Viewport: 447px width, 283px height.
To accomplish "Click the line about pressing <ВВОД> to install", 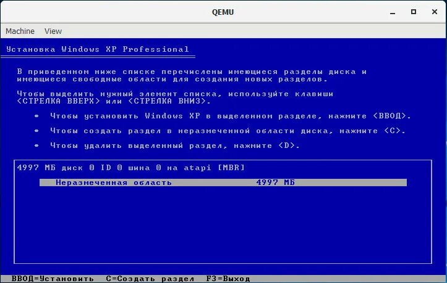I will pyautogui.click(x=231, y=116).
